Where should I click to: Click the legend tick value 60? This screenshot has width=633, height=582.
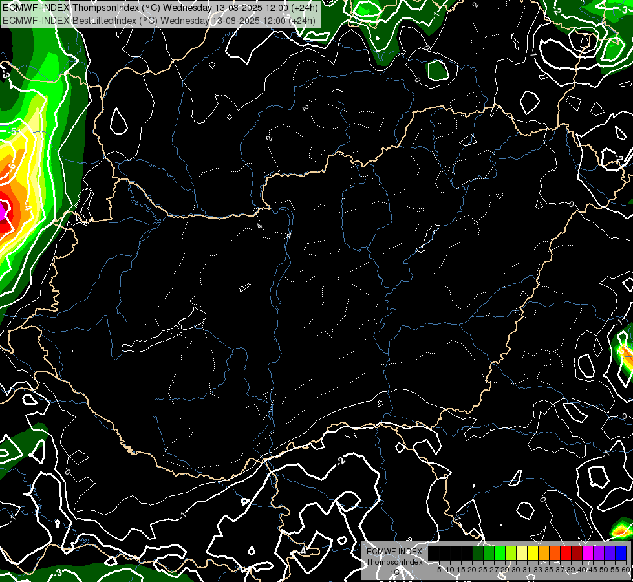point(627,570)
